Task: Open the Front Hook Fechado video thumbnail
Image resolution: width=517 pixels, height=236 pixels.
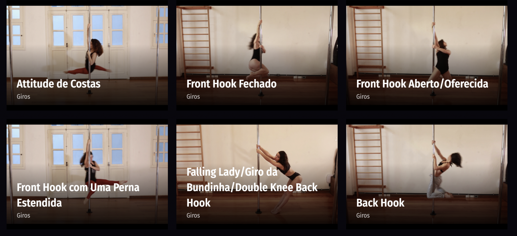Action: pos(257,55)
